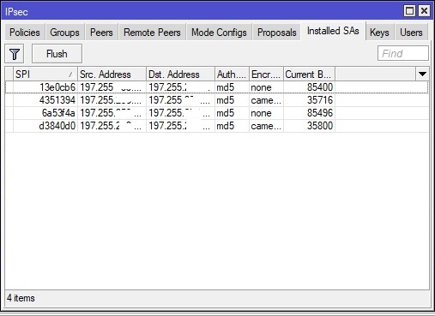Sort by the SPI column header
This screenshot has width=435, height=316.
coord(45,75)
